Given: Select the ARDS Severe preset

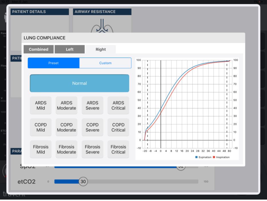Looking at the screenshot, I should pos(92,105).
